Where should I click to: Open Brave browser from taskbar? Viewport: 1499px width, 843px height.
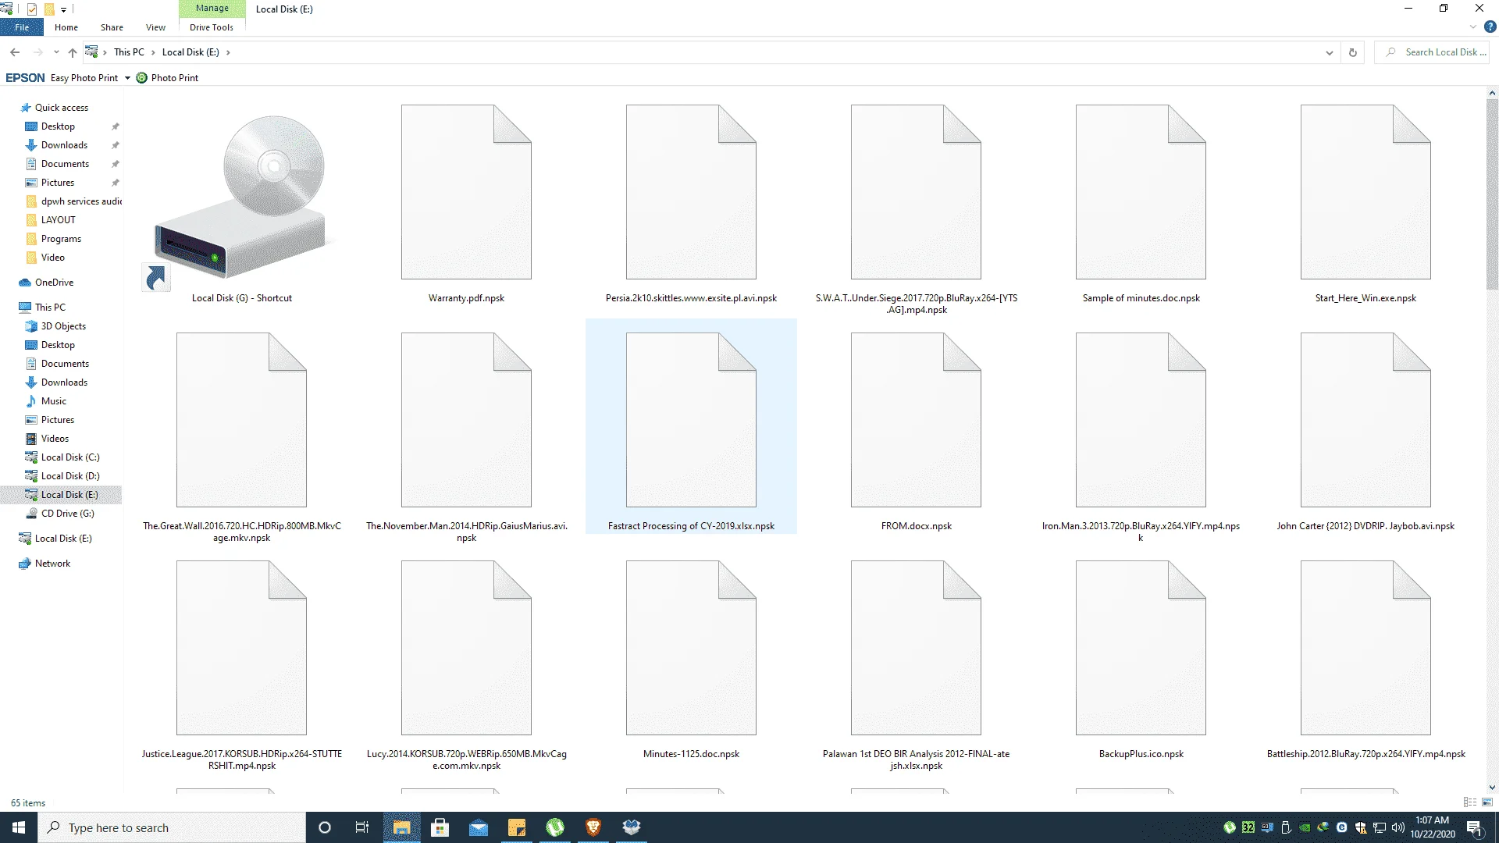tap(593, 827)
